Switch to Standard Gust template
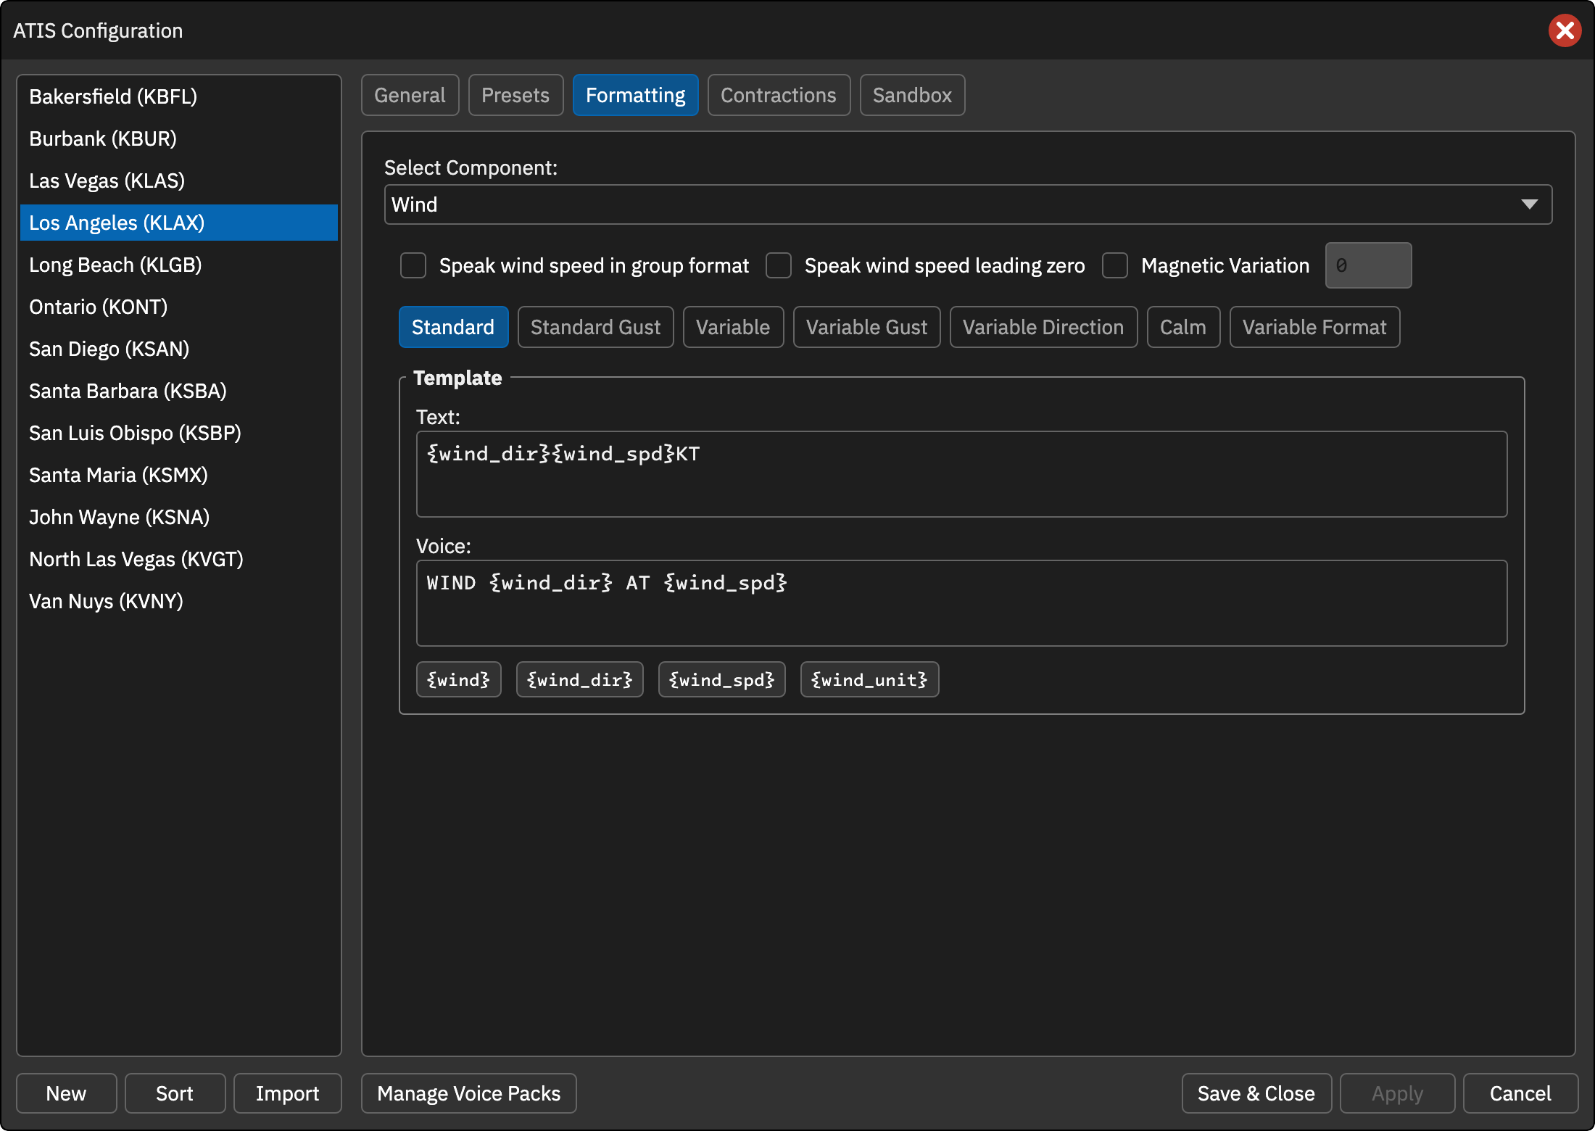1595x1131 pixels. [x=595, y=327]
